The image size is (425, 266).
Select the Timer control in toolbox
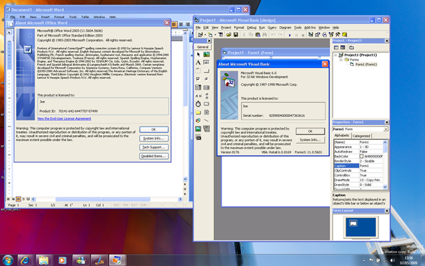tap(198, 104)
